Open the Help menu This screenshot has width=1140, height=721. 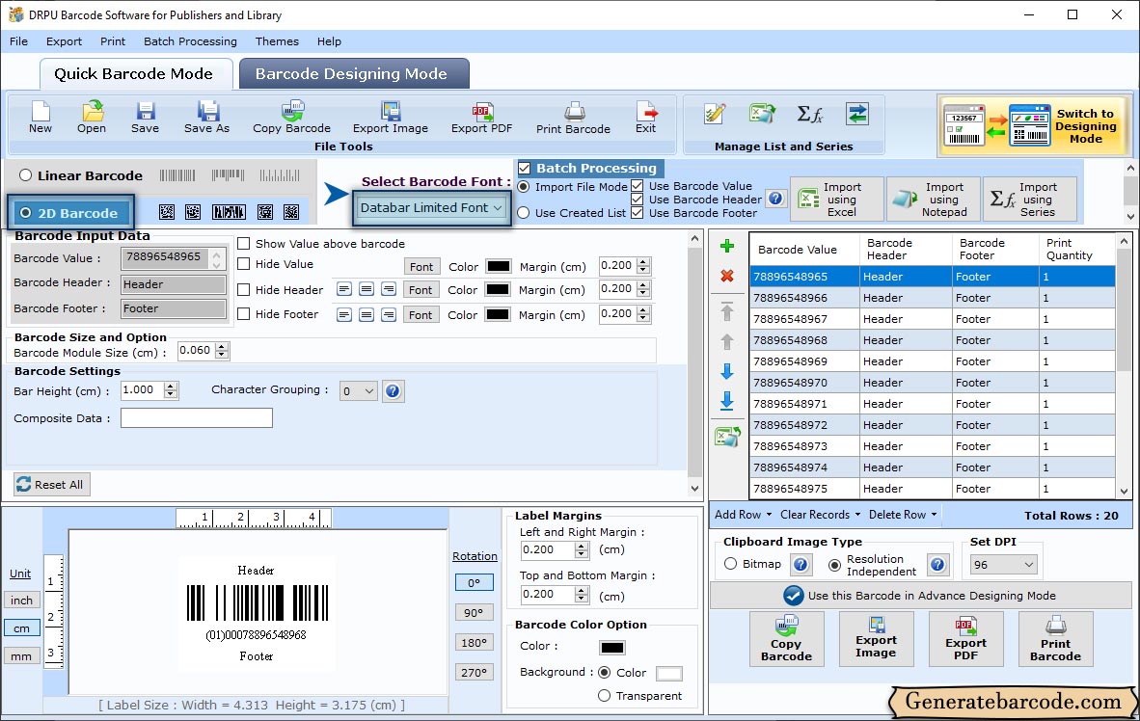(x=329, y=41)
